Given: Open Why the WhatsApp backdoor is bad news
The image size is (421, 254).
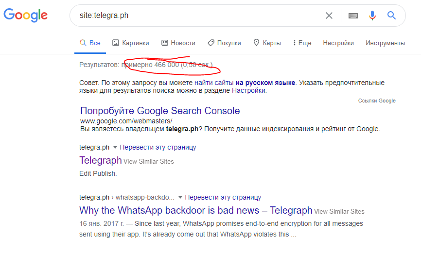Looking at the screenshot, I should (196, 210).
